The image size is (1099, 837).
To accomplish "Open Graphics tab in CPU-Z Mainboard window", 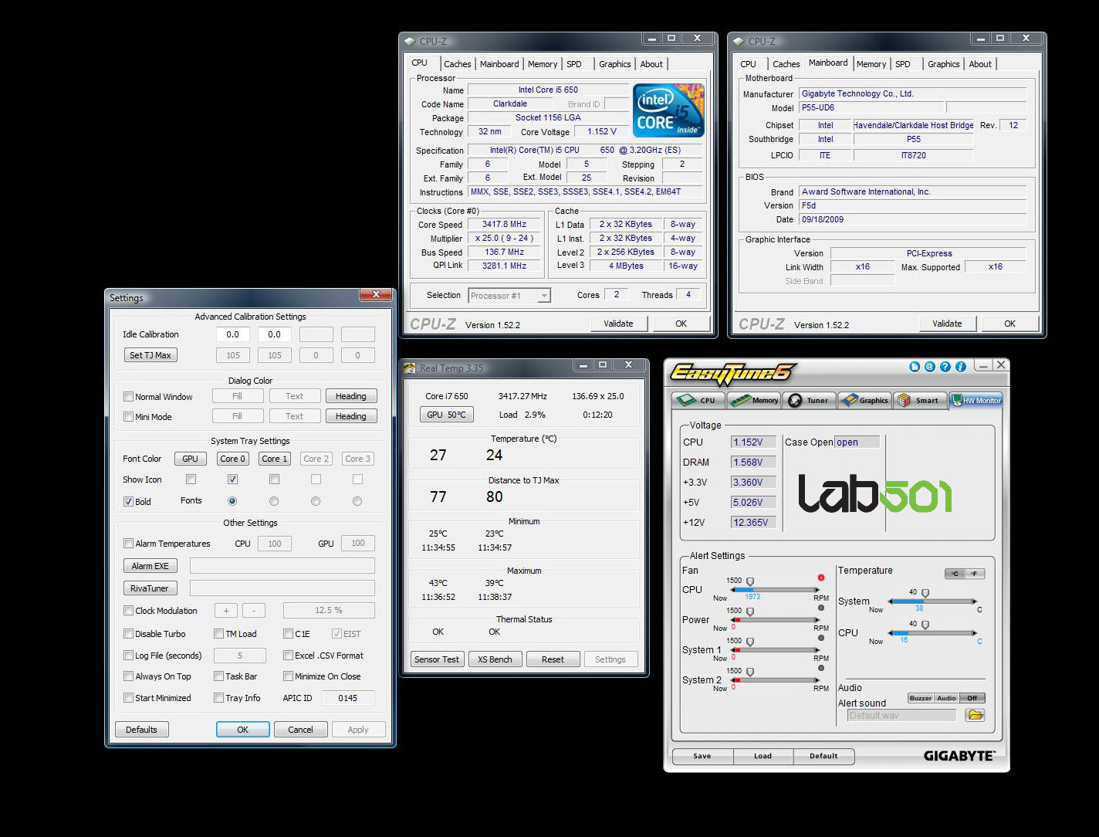I will (x=943, y=64).
